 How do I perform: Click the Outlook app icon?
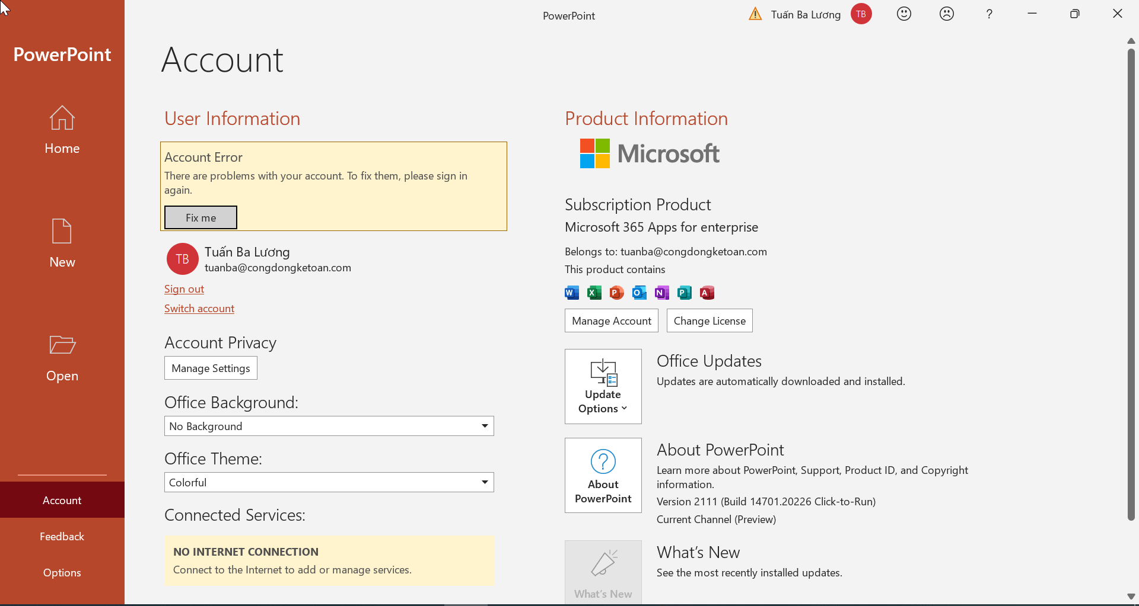tap(640, 293)
